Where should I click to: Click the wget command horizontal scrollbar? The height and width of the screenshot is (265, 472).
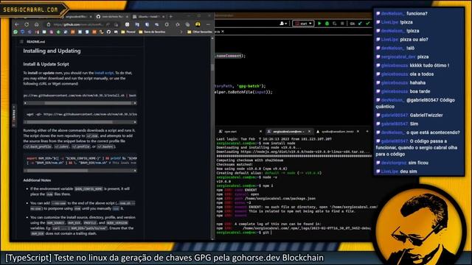click(80, 122)
